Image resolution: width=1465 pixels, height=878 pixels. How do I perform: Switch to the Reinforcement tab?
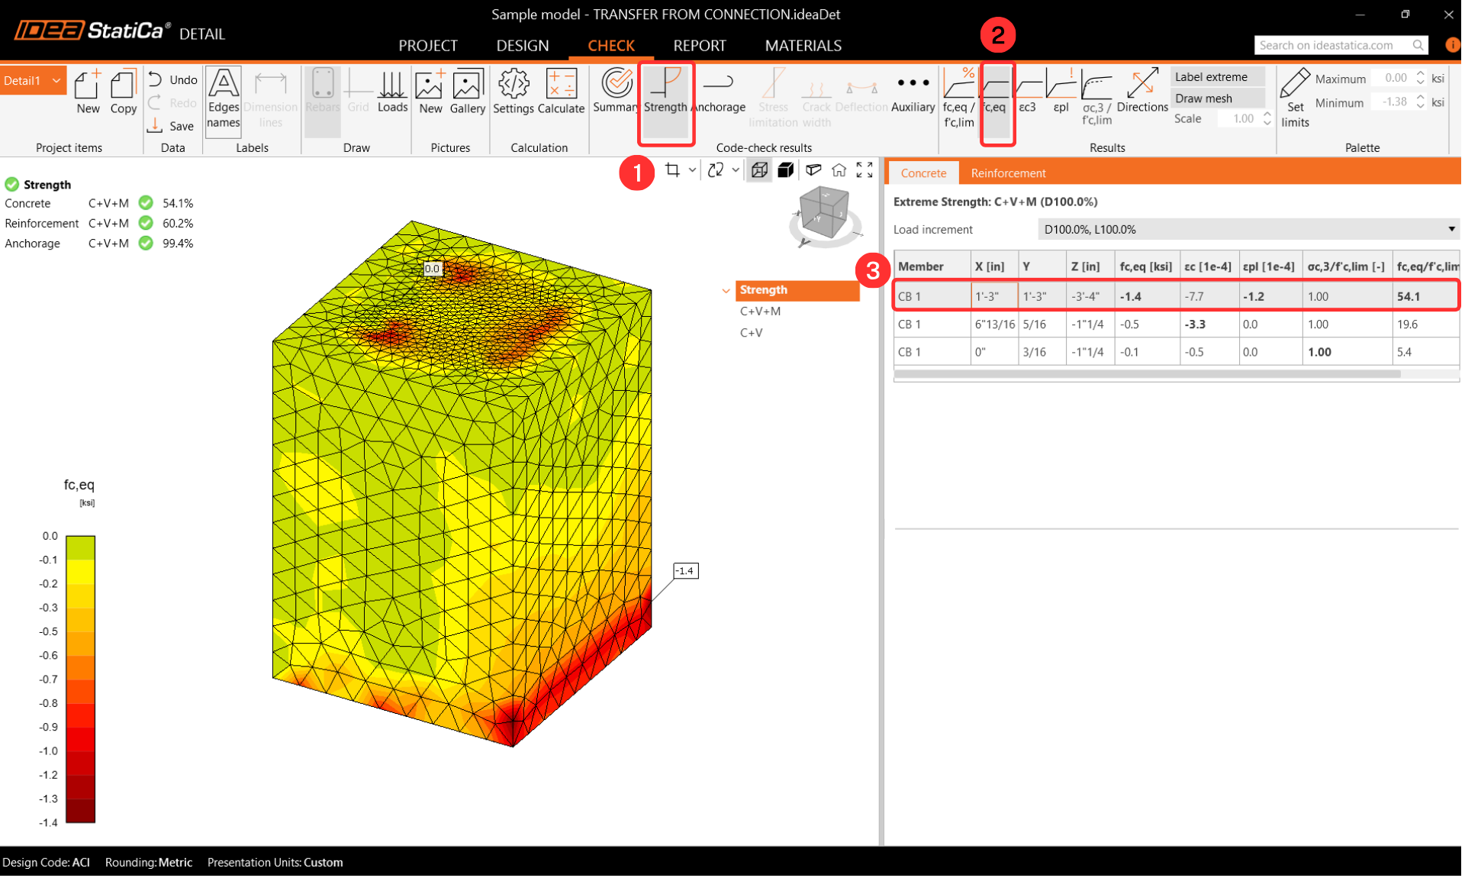(x=1008, y=173)
